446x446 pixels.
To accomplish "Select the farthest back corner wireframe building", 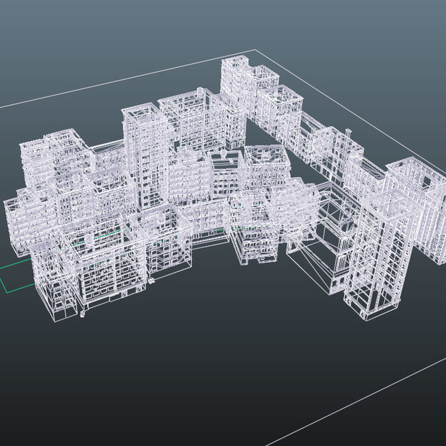I will 234,78.
